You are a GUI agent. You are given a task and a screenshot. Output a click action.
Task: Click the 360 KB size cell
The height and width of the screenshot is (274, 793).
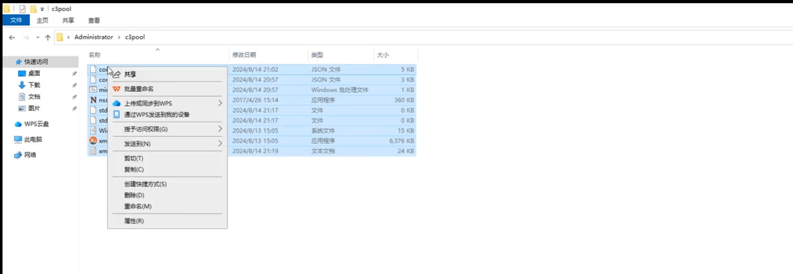tap(404, 100)
